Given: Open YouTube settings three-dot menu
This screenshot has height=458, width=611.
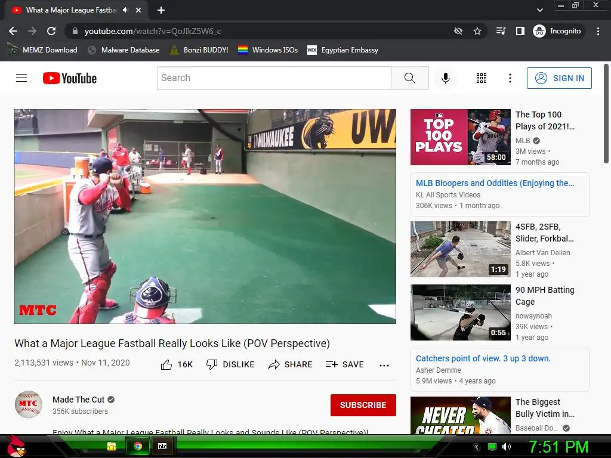Looking at the screenshot, I should 510,78.
